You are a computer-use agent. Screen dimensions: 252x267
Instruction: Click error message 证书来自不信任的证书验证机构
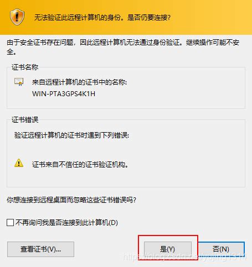point(80,165)
